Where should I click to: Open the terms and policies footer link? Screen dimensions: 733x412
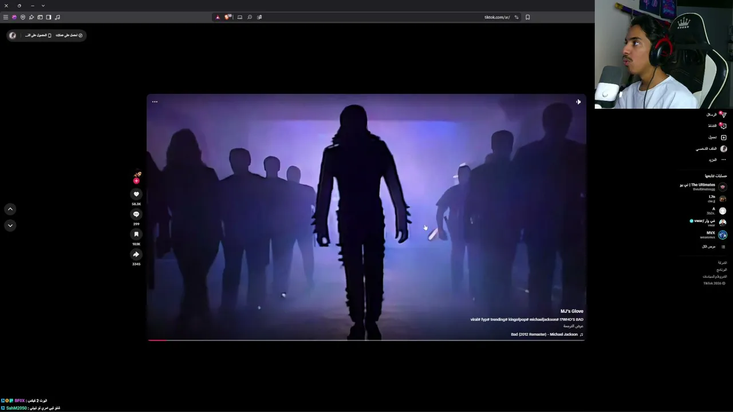point(715,276)
